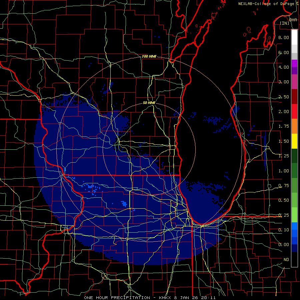Click the 0.25 legend value
The height and width of the screenshot is (300, 300).
click(284, 215)
